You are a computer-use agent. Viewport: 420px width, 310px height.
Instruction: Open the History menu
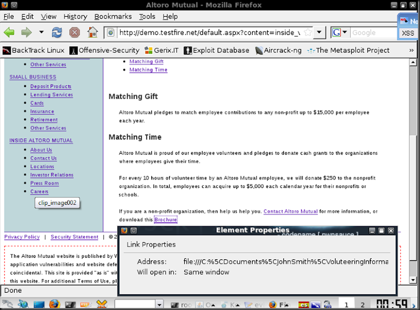[75, 17]
